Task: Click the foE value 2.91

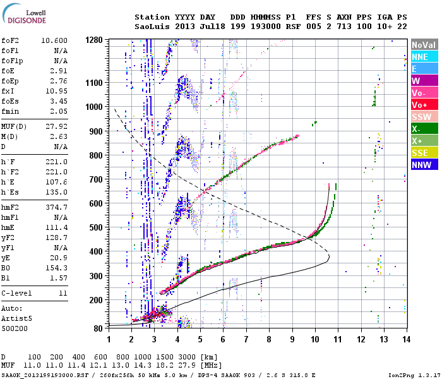Action: click(x=59, y=71)
